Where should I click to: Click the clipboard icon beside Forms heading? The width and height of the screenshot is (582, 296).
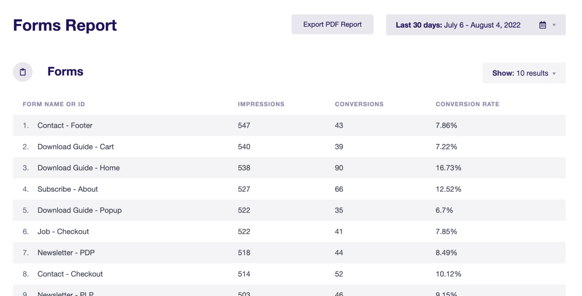(x=22, y=72)
